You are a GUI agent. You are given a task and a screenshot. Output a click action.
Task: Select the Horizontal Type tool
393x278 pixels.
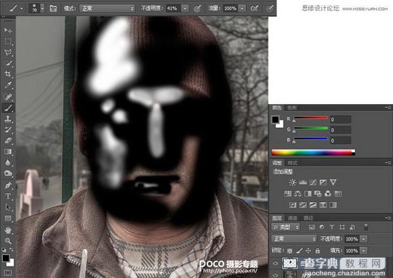click(7, 196)
